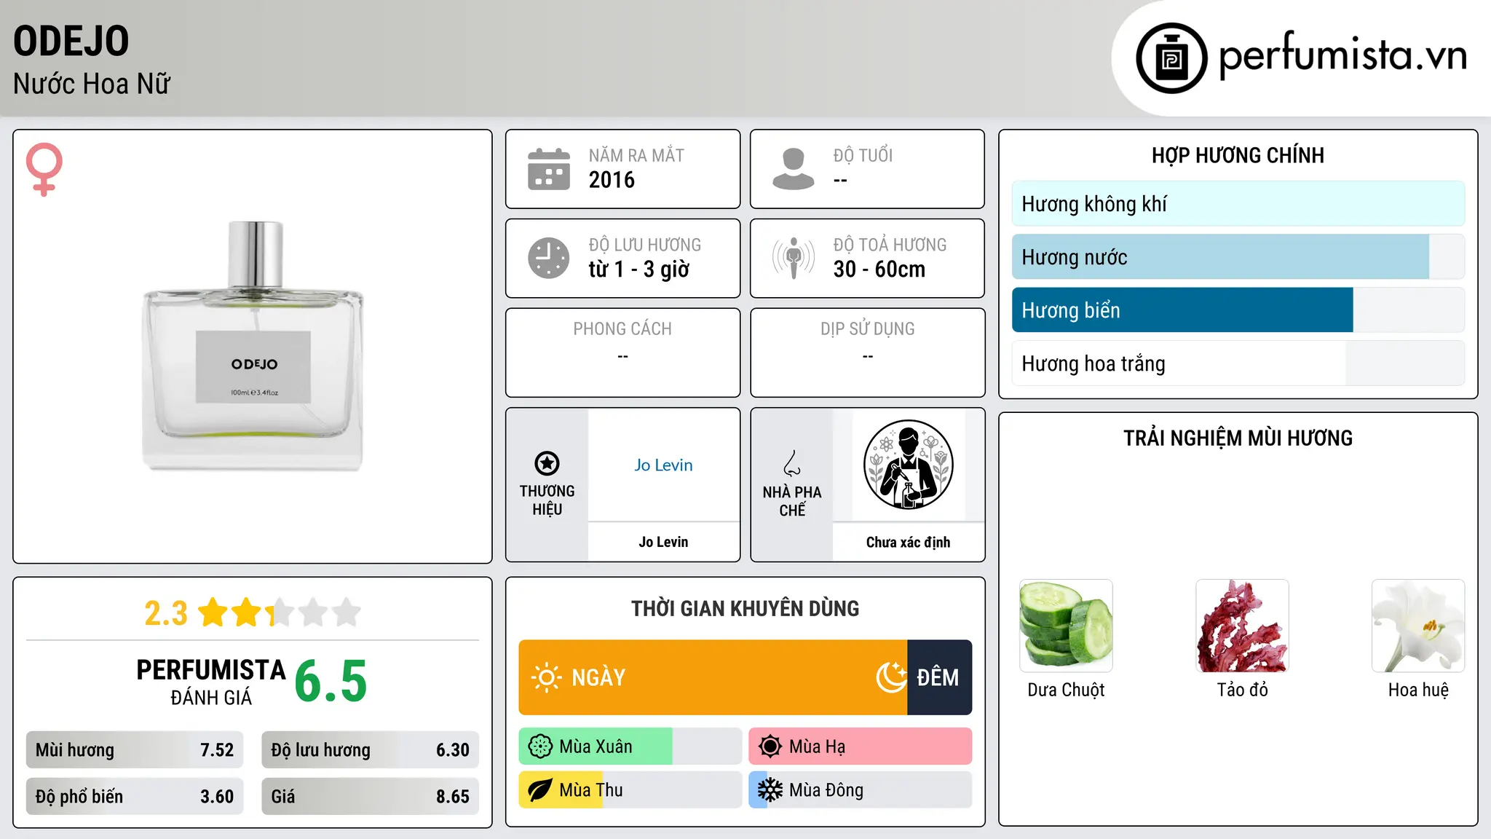
Task: Click the Độ phổ biến 3.60 score row
Action: pos(135,797)
